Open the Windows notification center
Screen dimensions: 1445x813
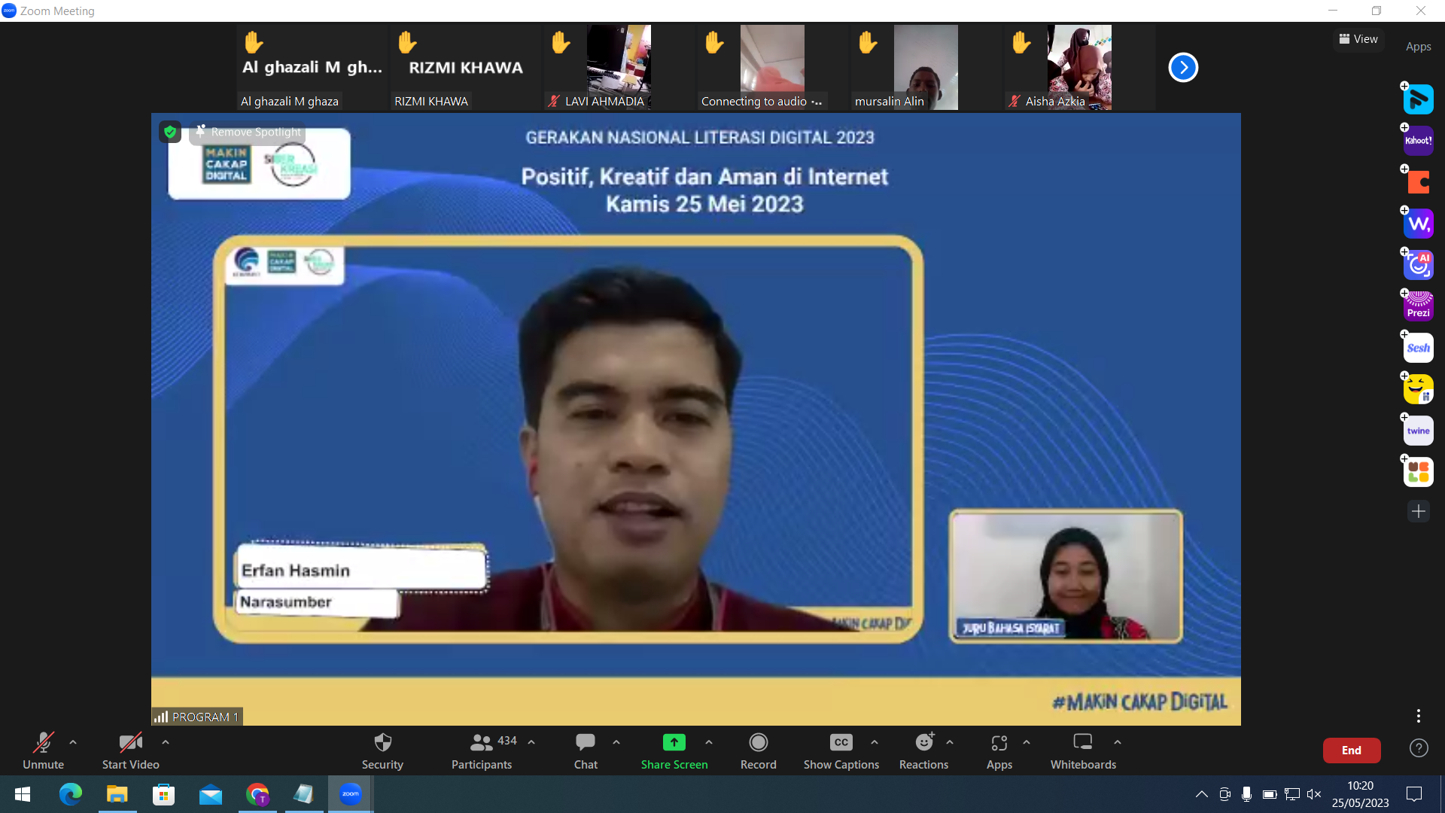pos(1414,794)
